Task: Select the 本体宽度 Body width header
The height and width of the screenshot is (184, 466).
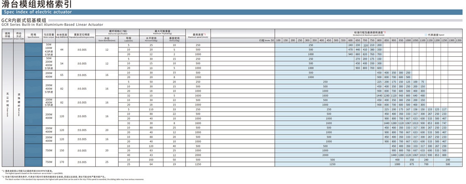Action: tap(62, 36)
